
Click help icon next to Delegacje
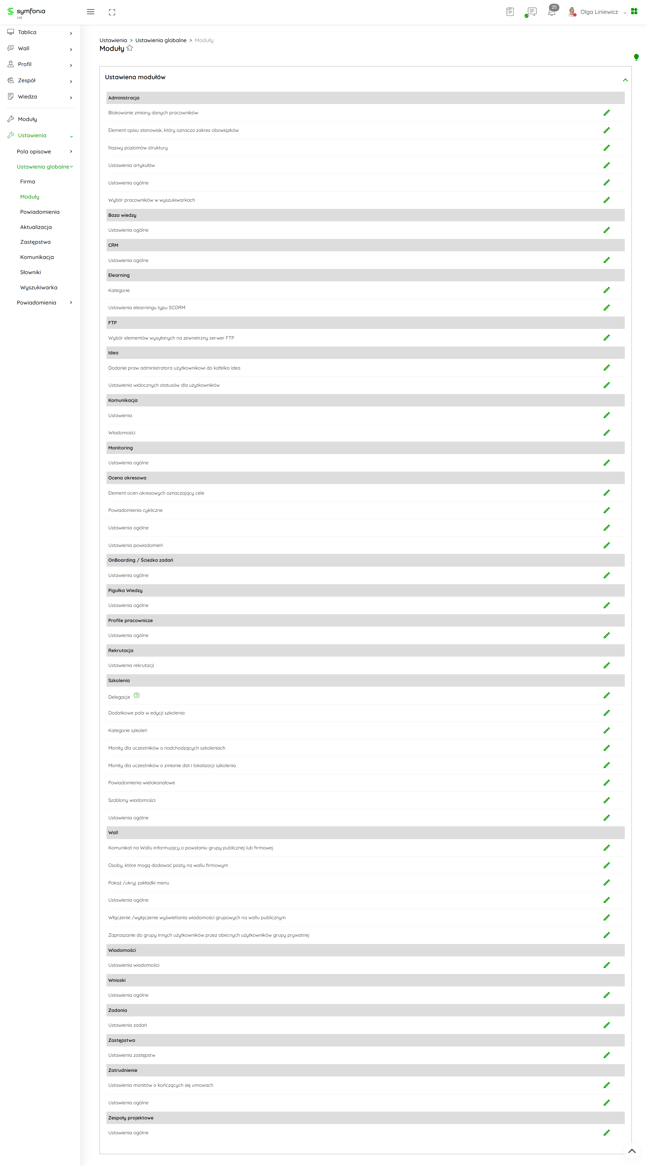tap(136, 695)
